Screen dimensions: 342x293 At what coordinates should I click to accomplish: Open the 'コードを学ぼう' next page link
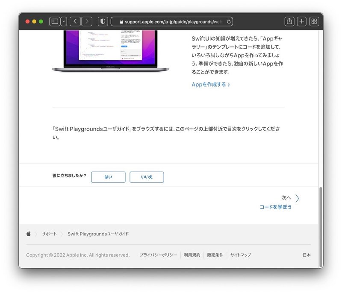click(275, 207)
